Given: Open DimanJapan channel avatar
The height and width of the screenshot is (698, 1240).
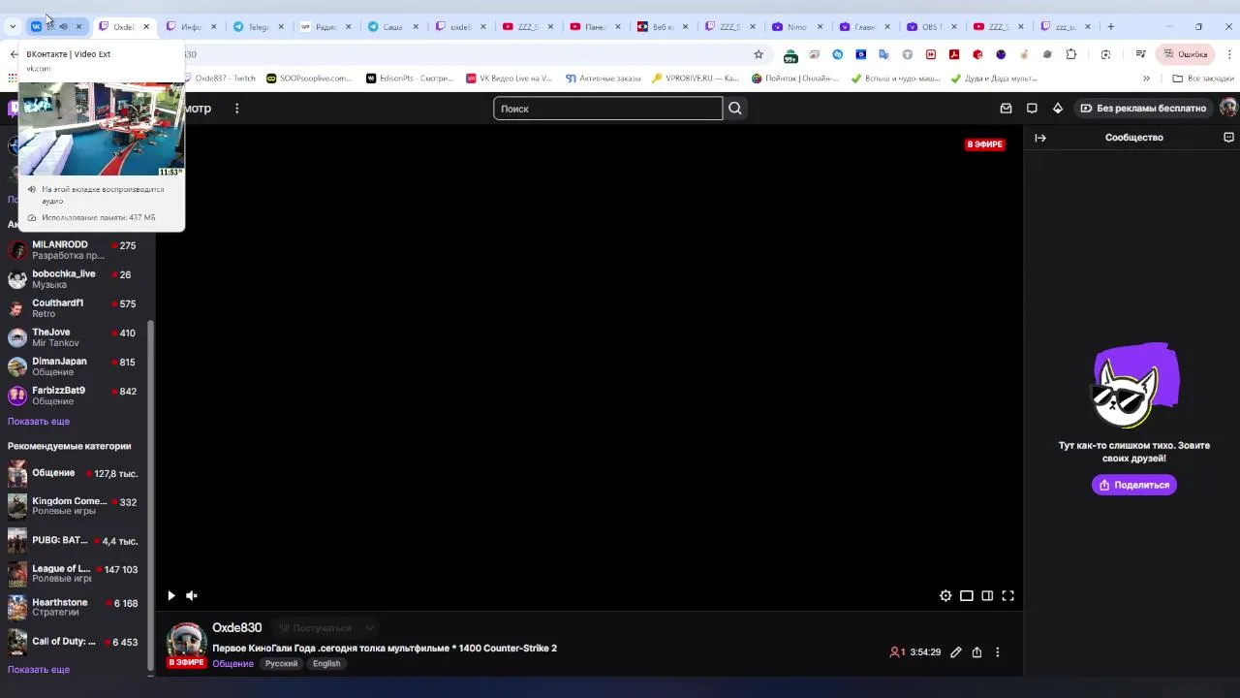Looking at the screenshot, I should pyautogui.click(x=17, y=366).
